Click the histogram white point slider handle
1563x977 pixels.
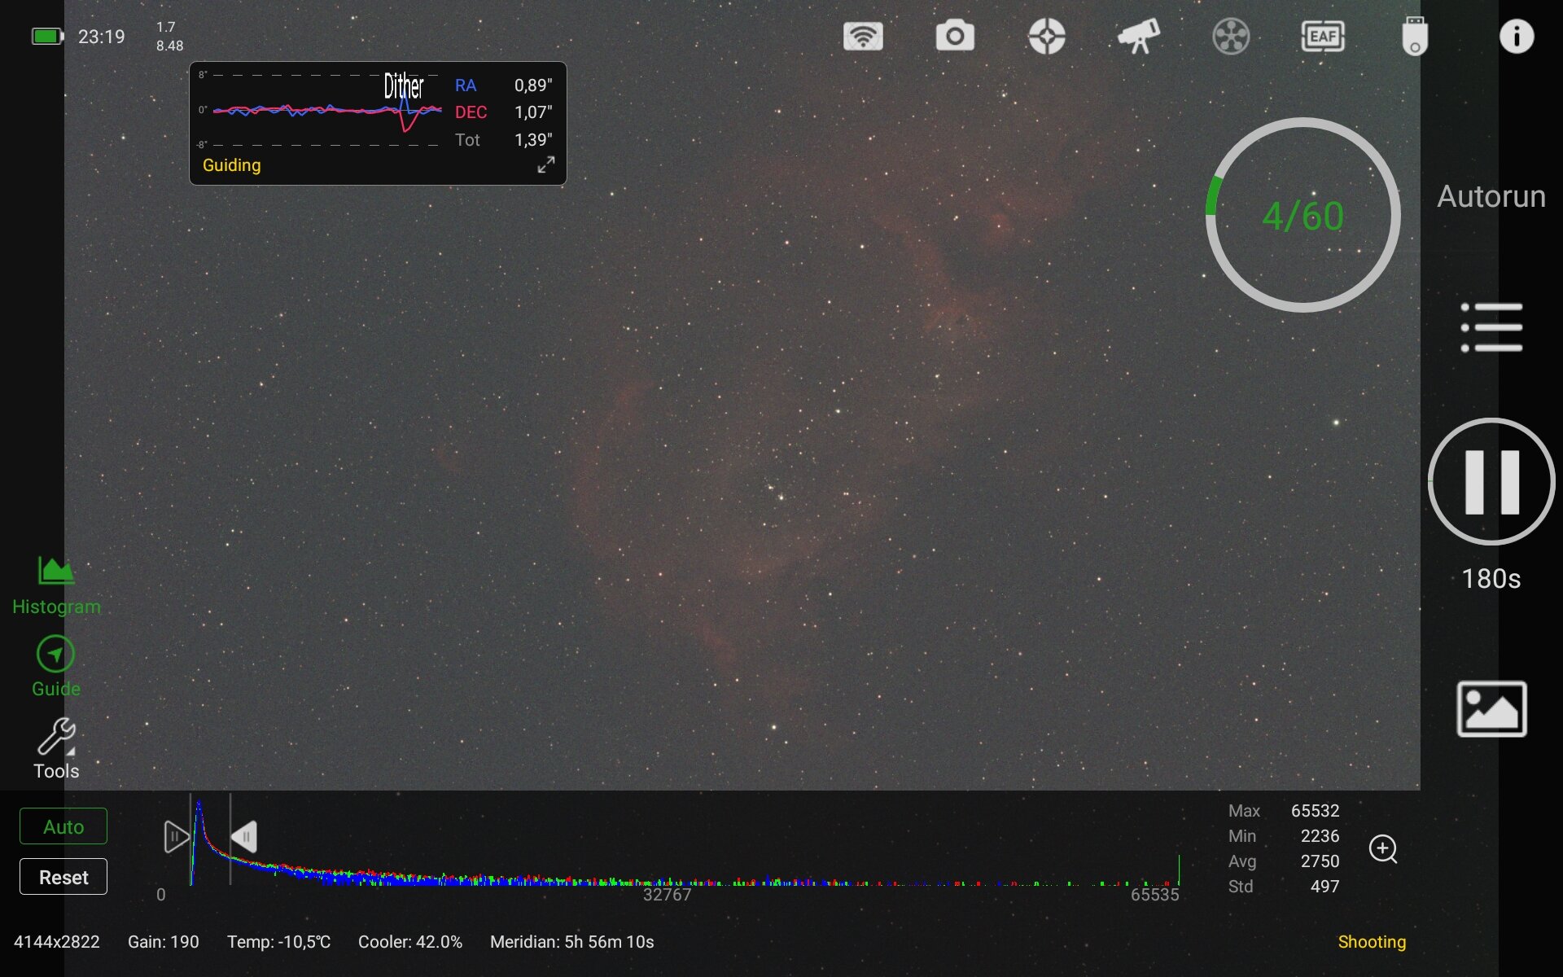244,837
